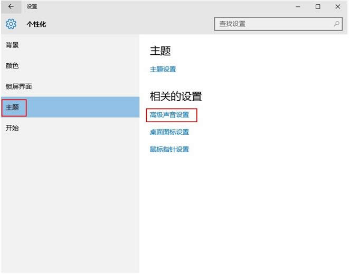The image size is (349, 275).
Task: Click the 设置 window title text
Action: click(32, 7)
